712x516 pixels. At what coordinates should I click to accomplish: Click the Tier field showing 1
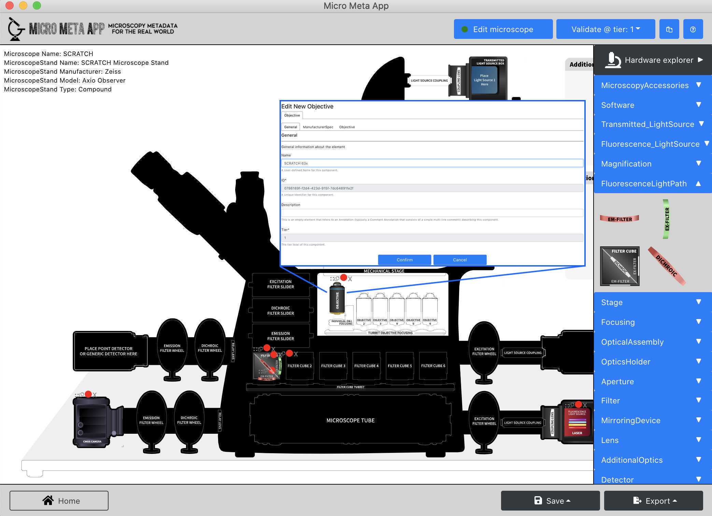pyautogui.click(x=432, y=238)
